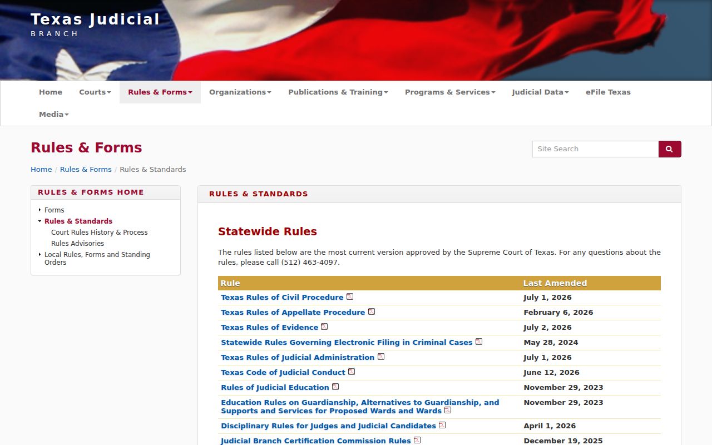Go to Home in the navigation bar
The height and width of the screenshot is (445, 712).
51,92
